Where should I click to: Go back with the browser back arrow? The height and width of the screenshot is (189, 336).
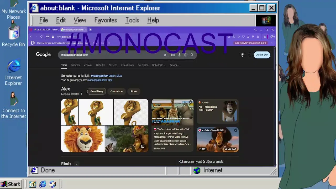point(31,37)
